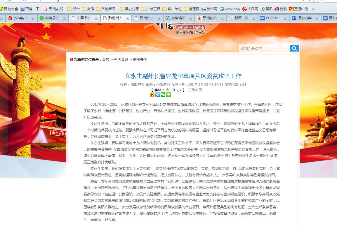Expand the 后台 bookmark folder
337x226 pixels.
(74, 9)
